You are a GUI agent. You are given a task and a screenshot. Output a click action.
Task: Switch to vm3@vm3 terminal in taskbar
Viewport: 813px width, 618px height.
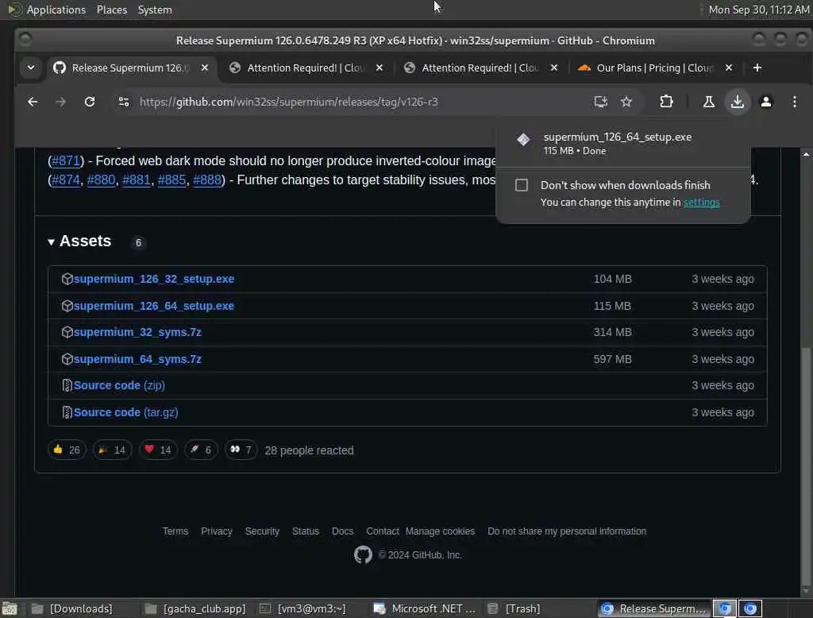[302, 608]
